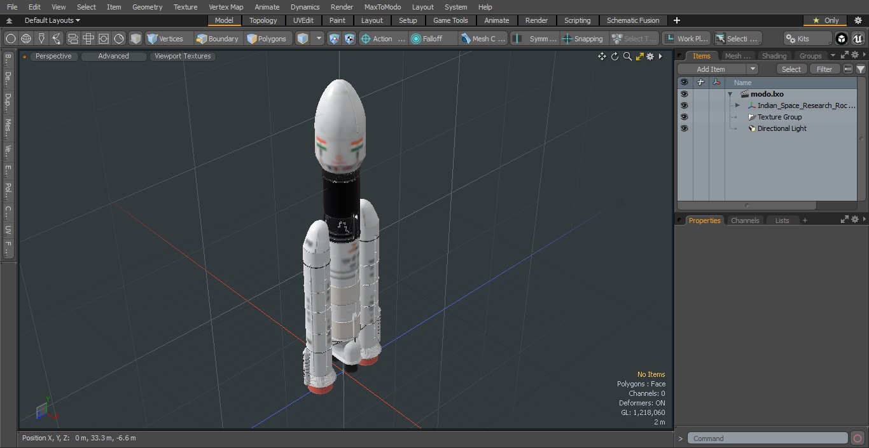The image size is (869, 448).
Task: Switch to Vertices selection mode
Action: tap(169, 39)
